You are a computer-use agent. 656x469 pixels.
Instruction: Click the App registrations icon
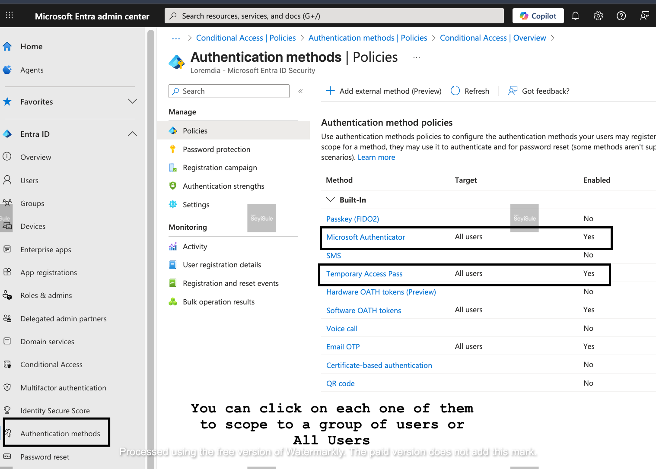pos(7,272)
